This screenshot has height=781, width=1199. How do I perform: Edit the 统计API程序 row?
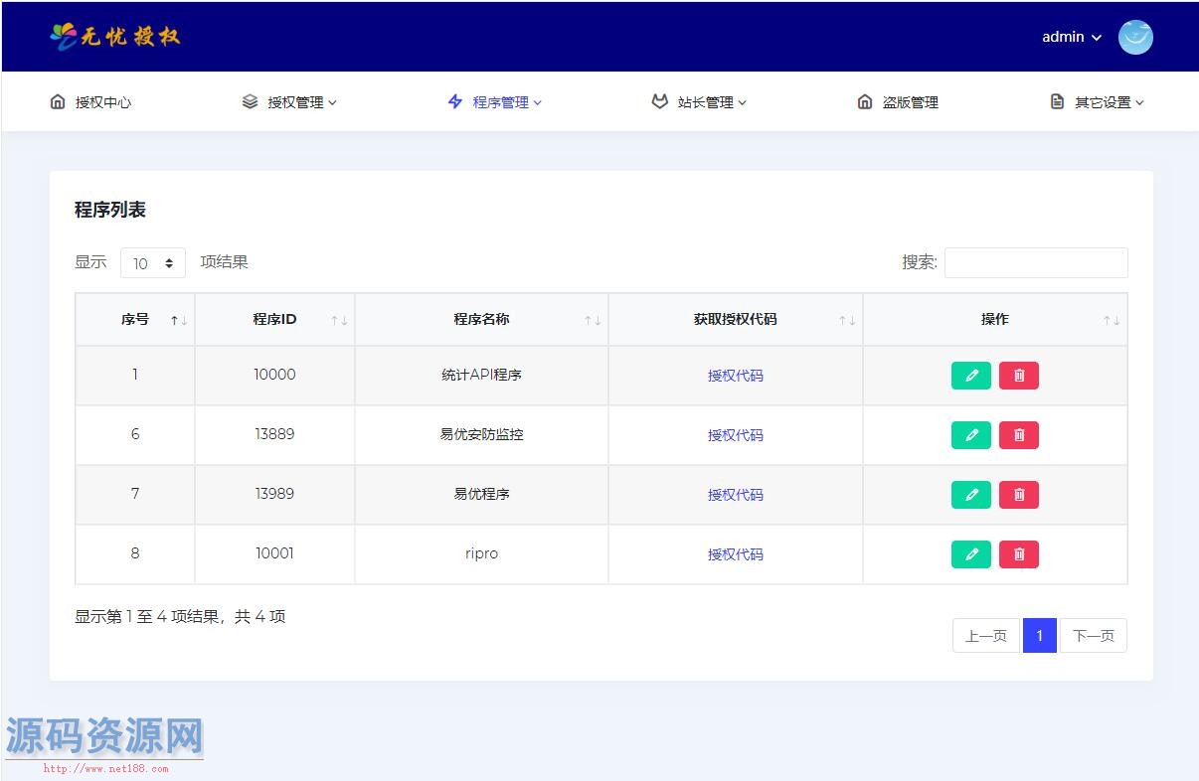click(x=971, y=376)
